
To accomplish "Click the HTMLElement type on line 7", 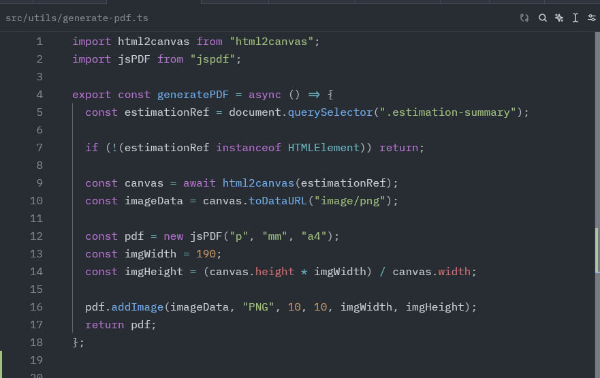I will [323, 148].
